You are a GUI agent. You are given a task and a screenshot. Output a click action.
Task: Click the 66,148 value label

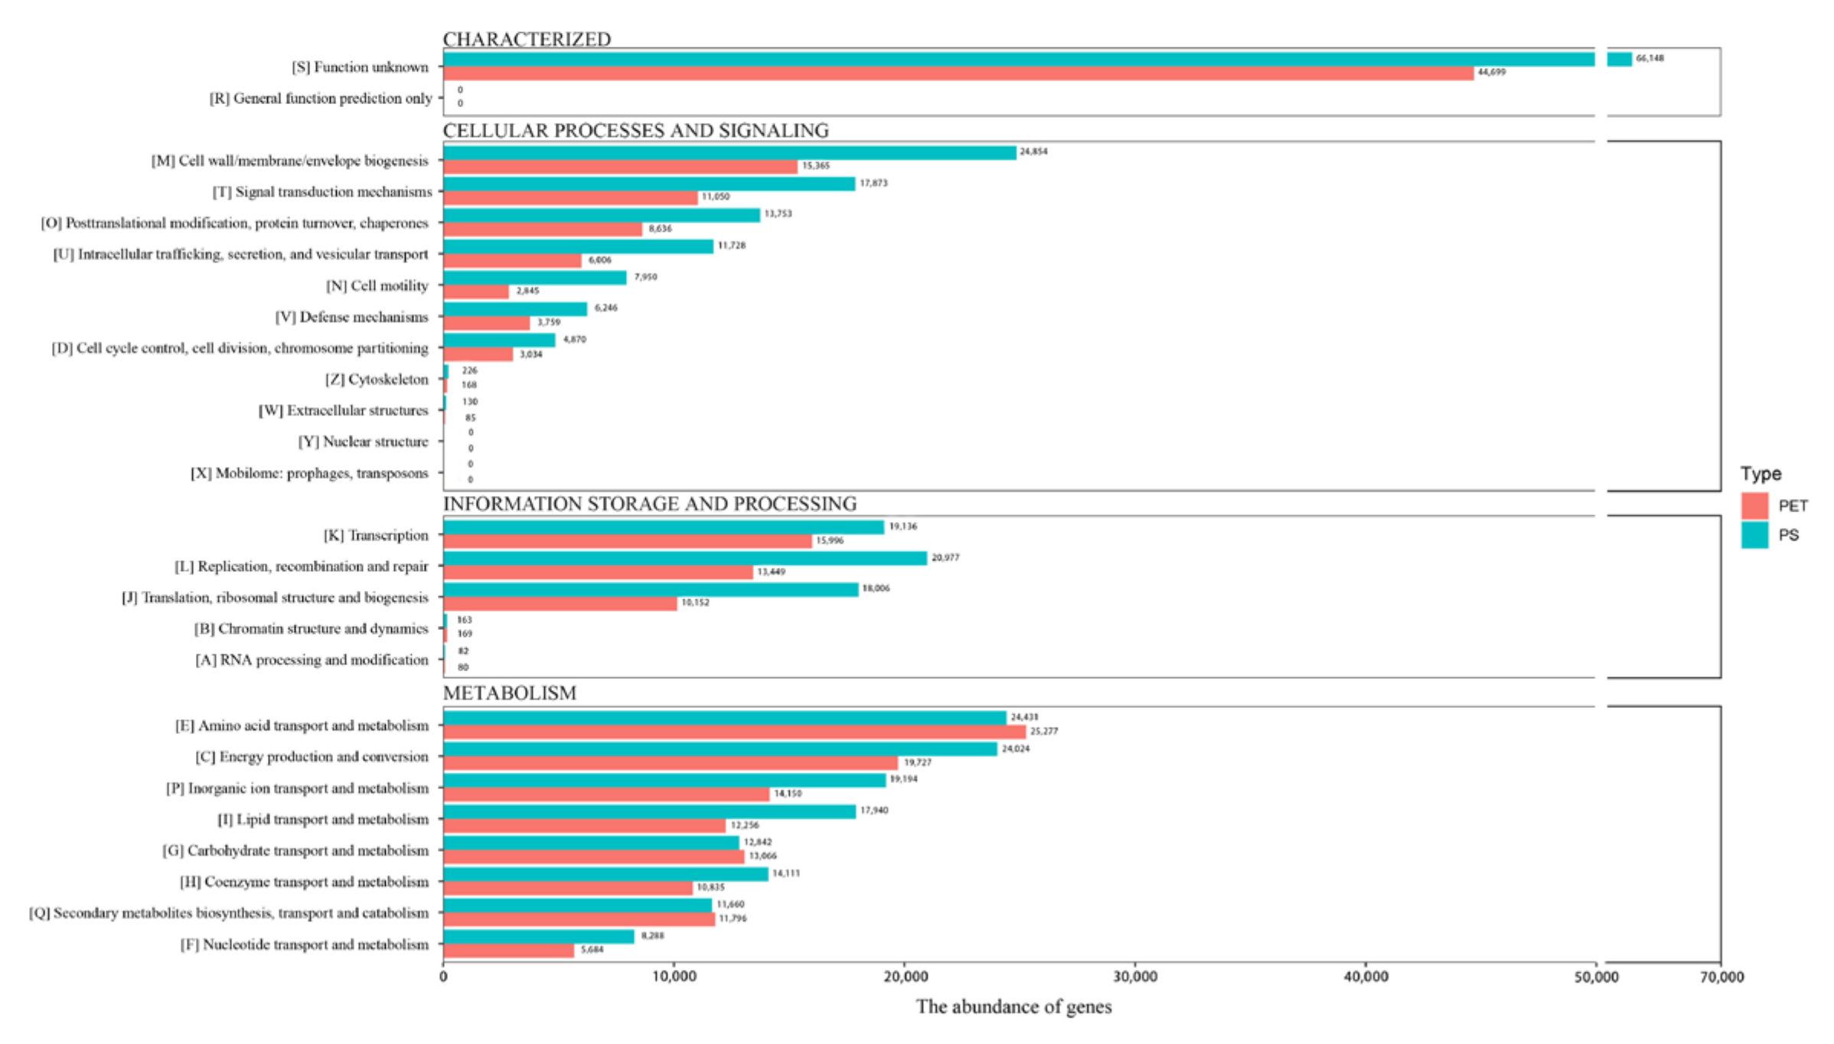pos(1650,58)
